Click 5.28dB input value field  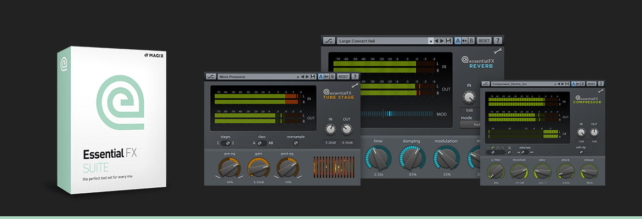[330, 142]
